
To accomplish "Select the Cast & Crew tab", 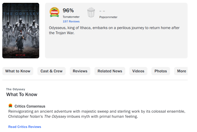I will pyautogui.click(x=51, y=71).
